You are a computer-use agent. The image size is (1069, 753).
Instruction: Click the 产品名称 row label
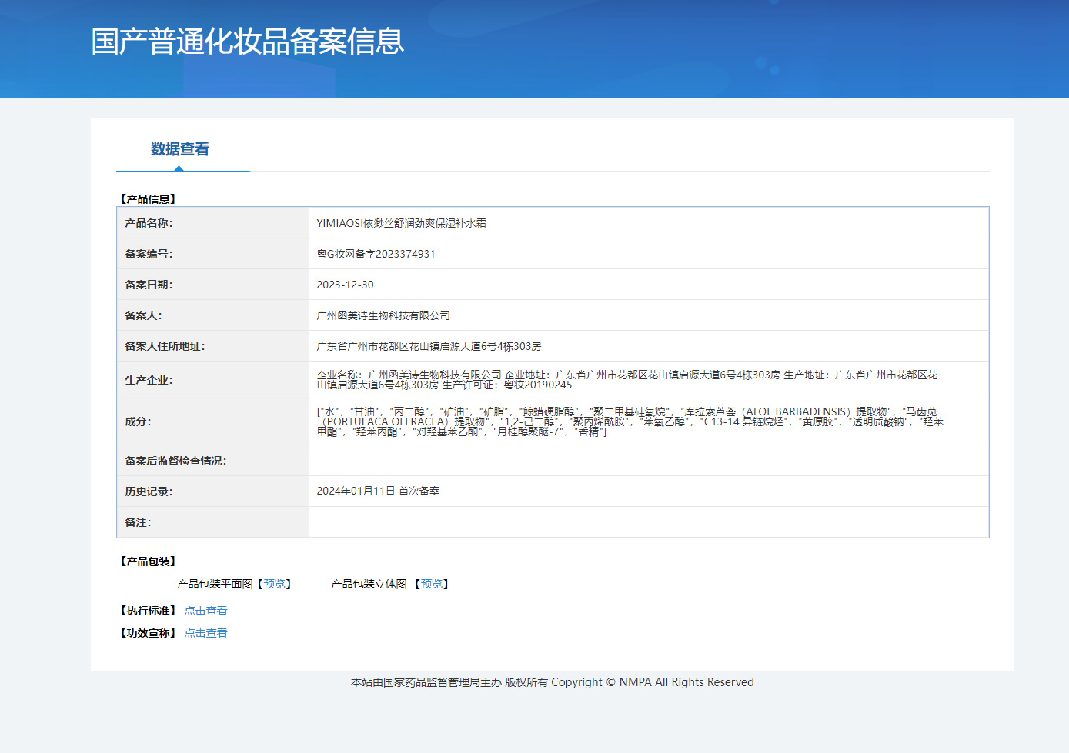click(149, 223)
